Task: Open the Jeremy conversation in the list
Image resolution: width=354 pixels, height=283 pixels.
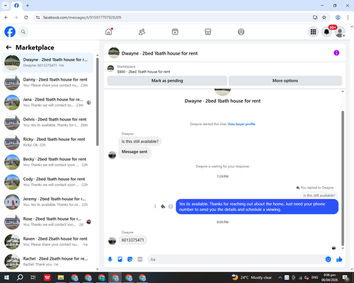Action: (x=47, y=202)
